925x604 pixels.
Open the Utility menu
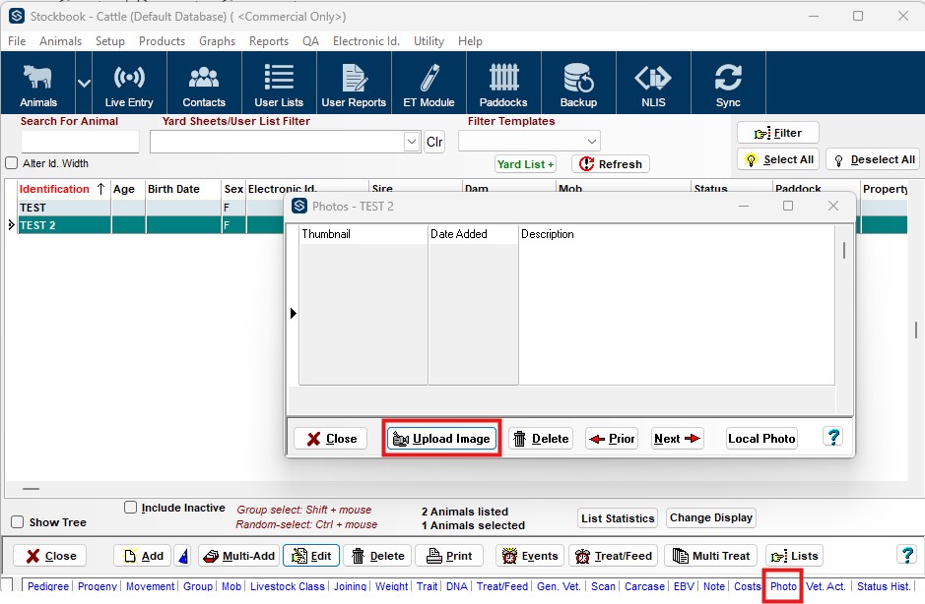[x=429, y=41]
